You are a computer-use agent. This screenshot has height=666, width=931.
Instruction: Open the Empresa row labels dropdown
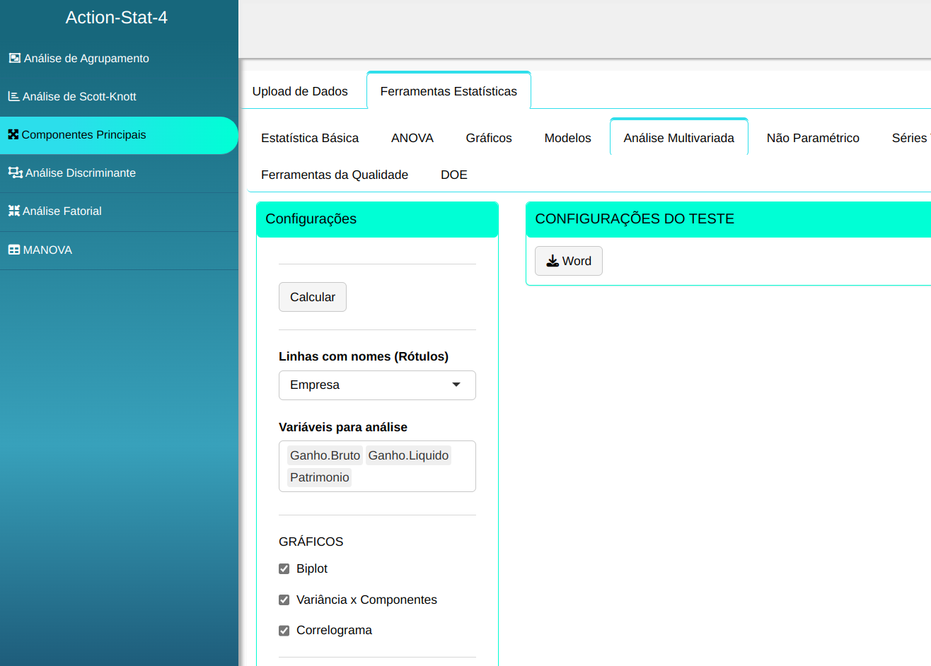pyautogui.click(x=376, y=385)
